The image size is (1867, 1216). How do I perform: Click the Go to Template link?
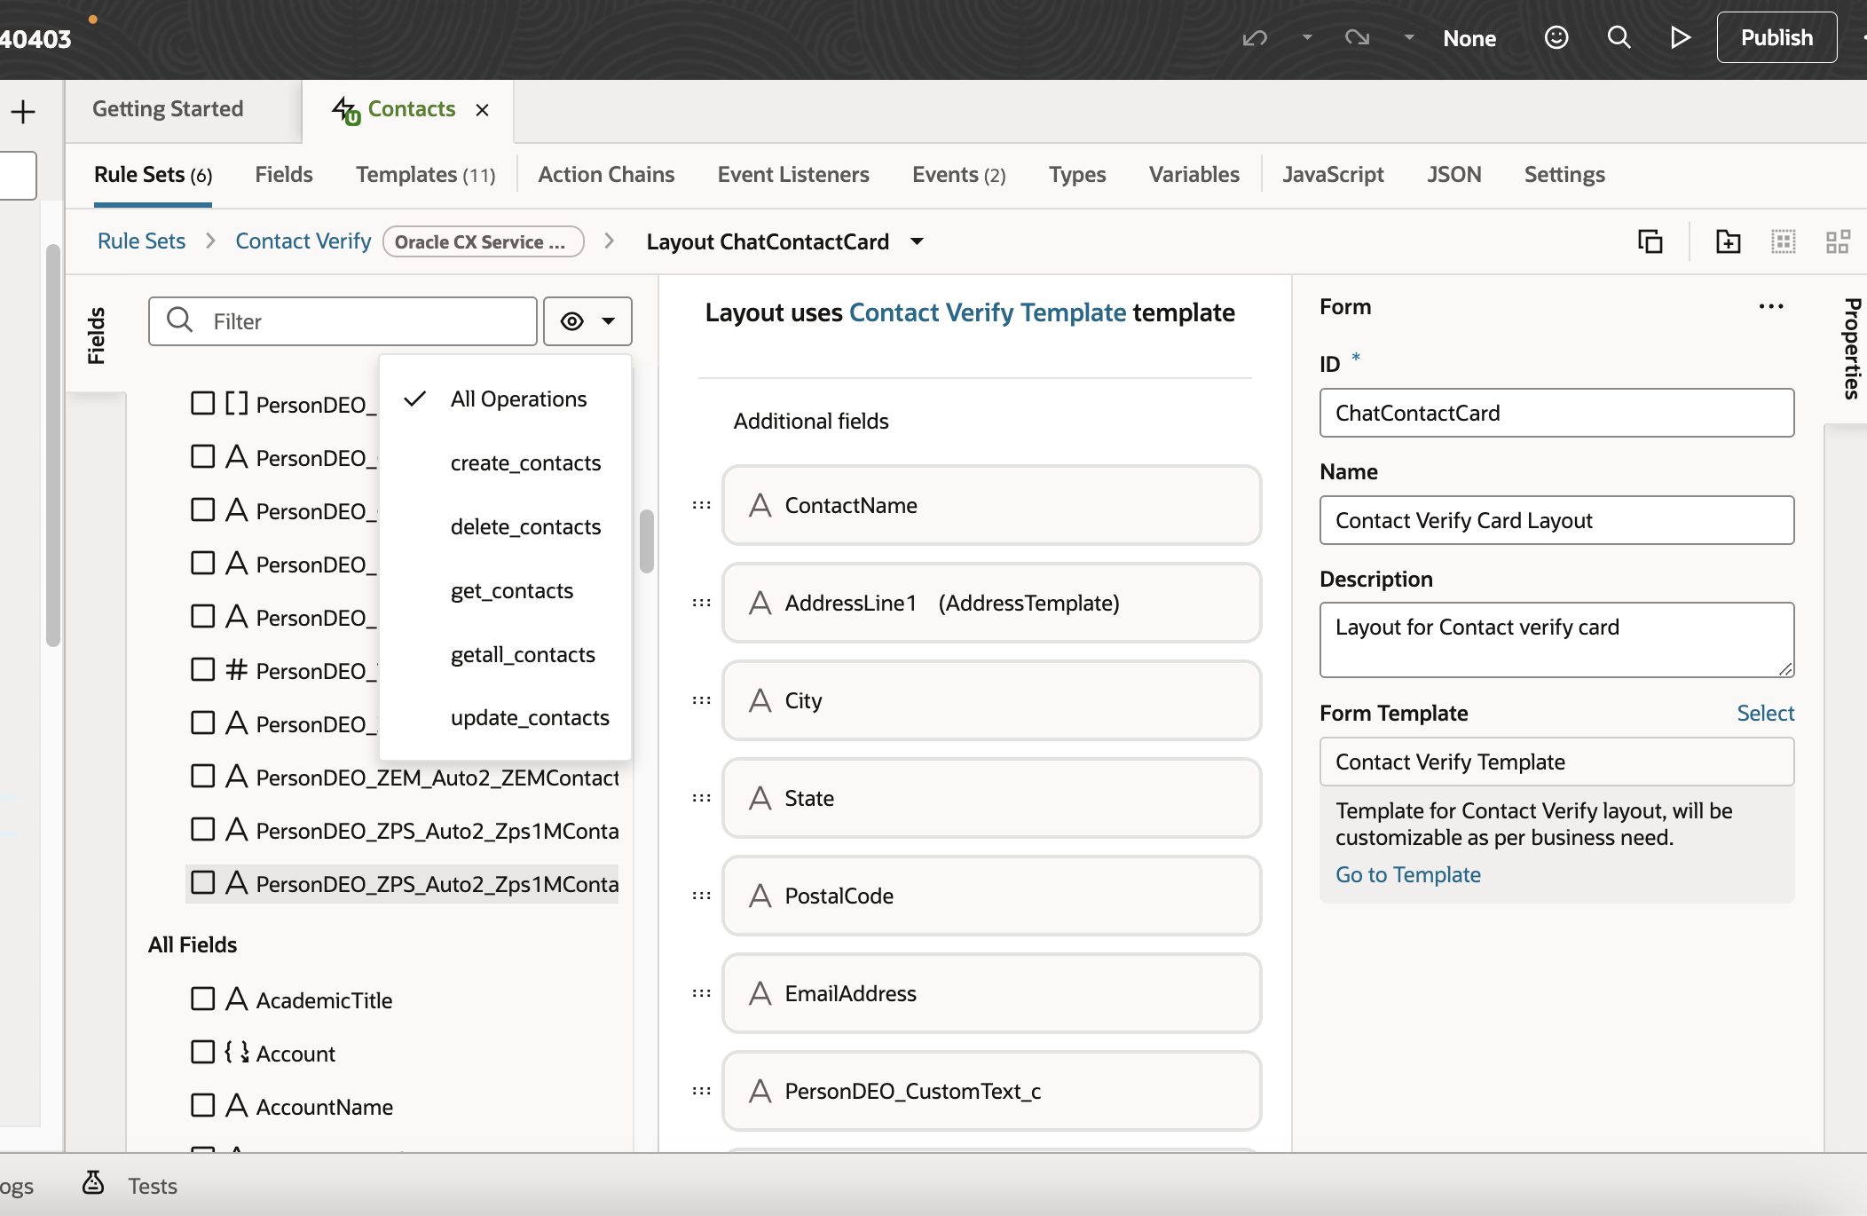click(1407, 874)
